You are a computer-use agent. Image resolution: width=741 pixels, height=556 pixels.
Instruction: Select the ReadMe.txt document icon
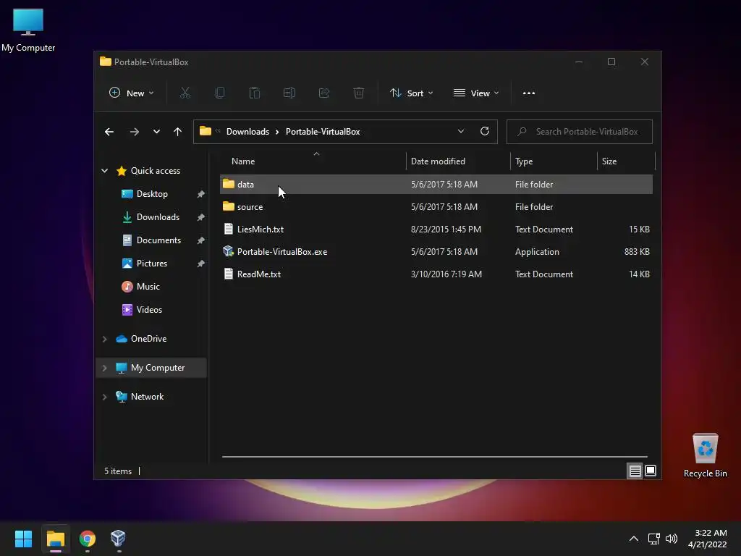(x=228, y=274)
